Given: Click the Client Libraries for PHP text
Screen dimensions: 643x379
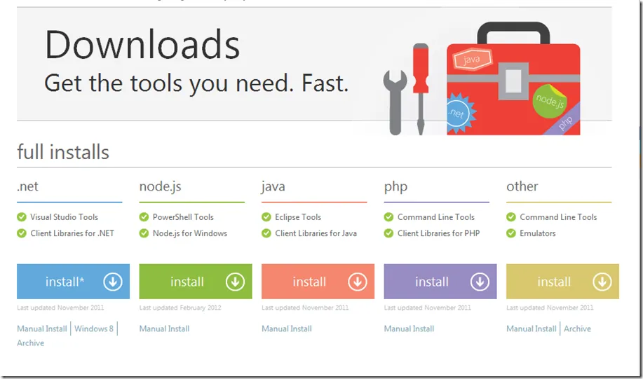Looking at the screenshot, I should coord(438,233).
